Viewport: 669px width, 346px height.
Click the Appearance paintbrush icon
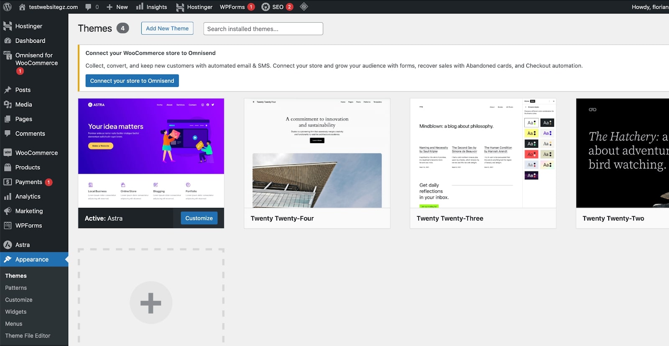pos(8,259)
